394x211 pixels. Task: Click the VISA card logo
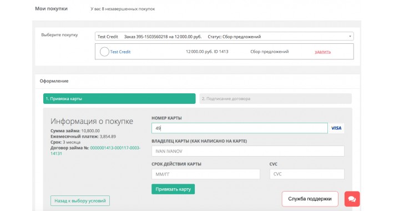336,128
